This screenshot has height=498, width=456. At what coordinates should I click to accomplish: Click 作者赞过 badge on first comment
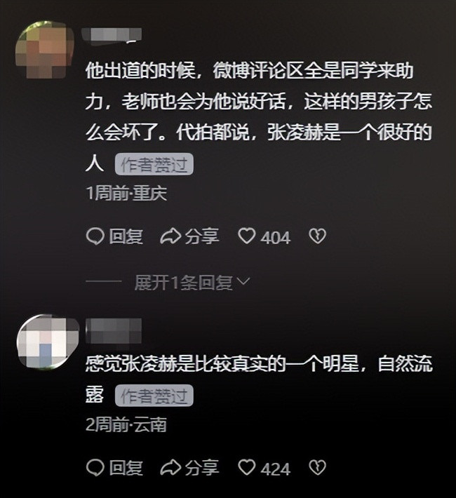tap(154, 164)
